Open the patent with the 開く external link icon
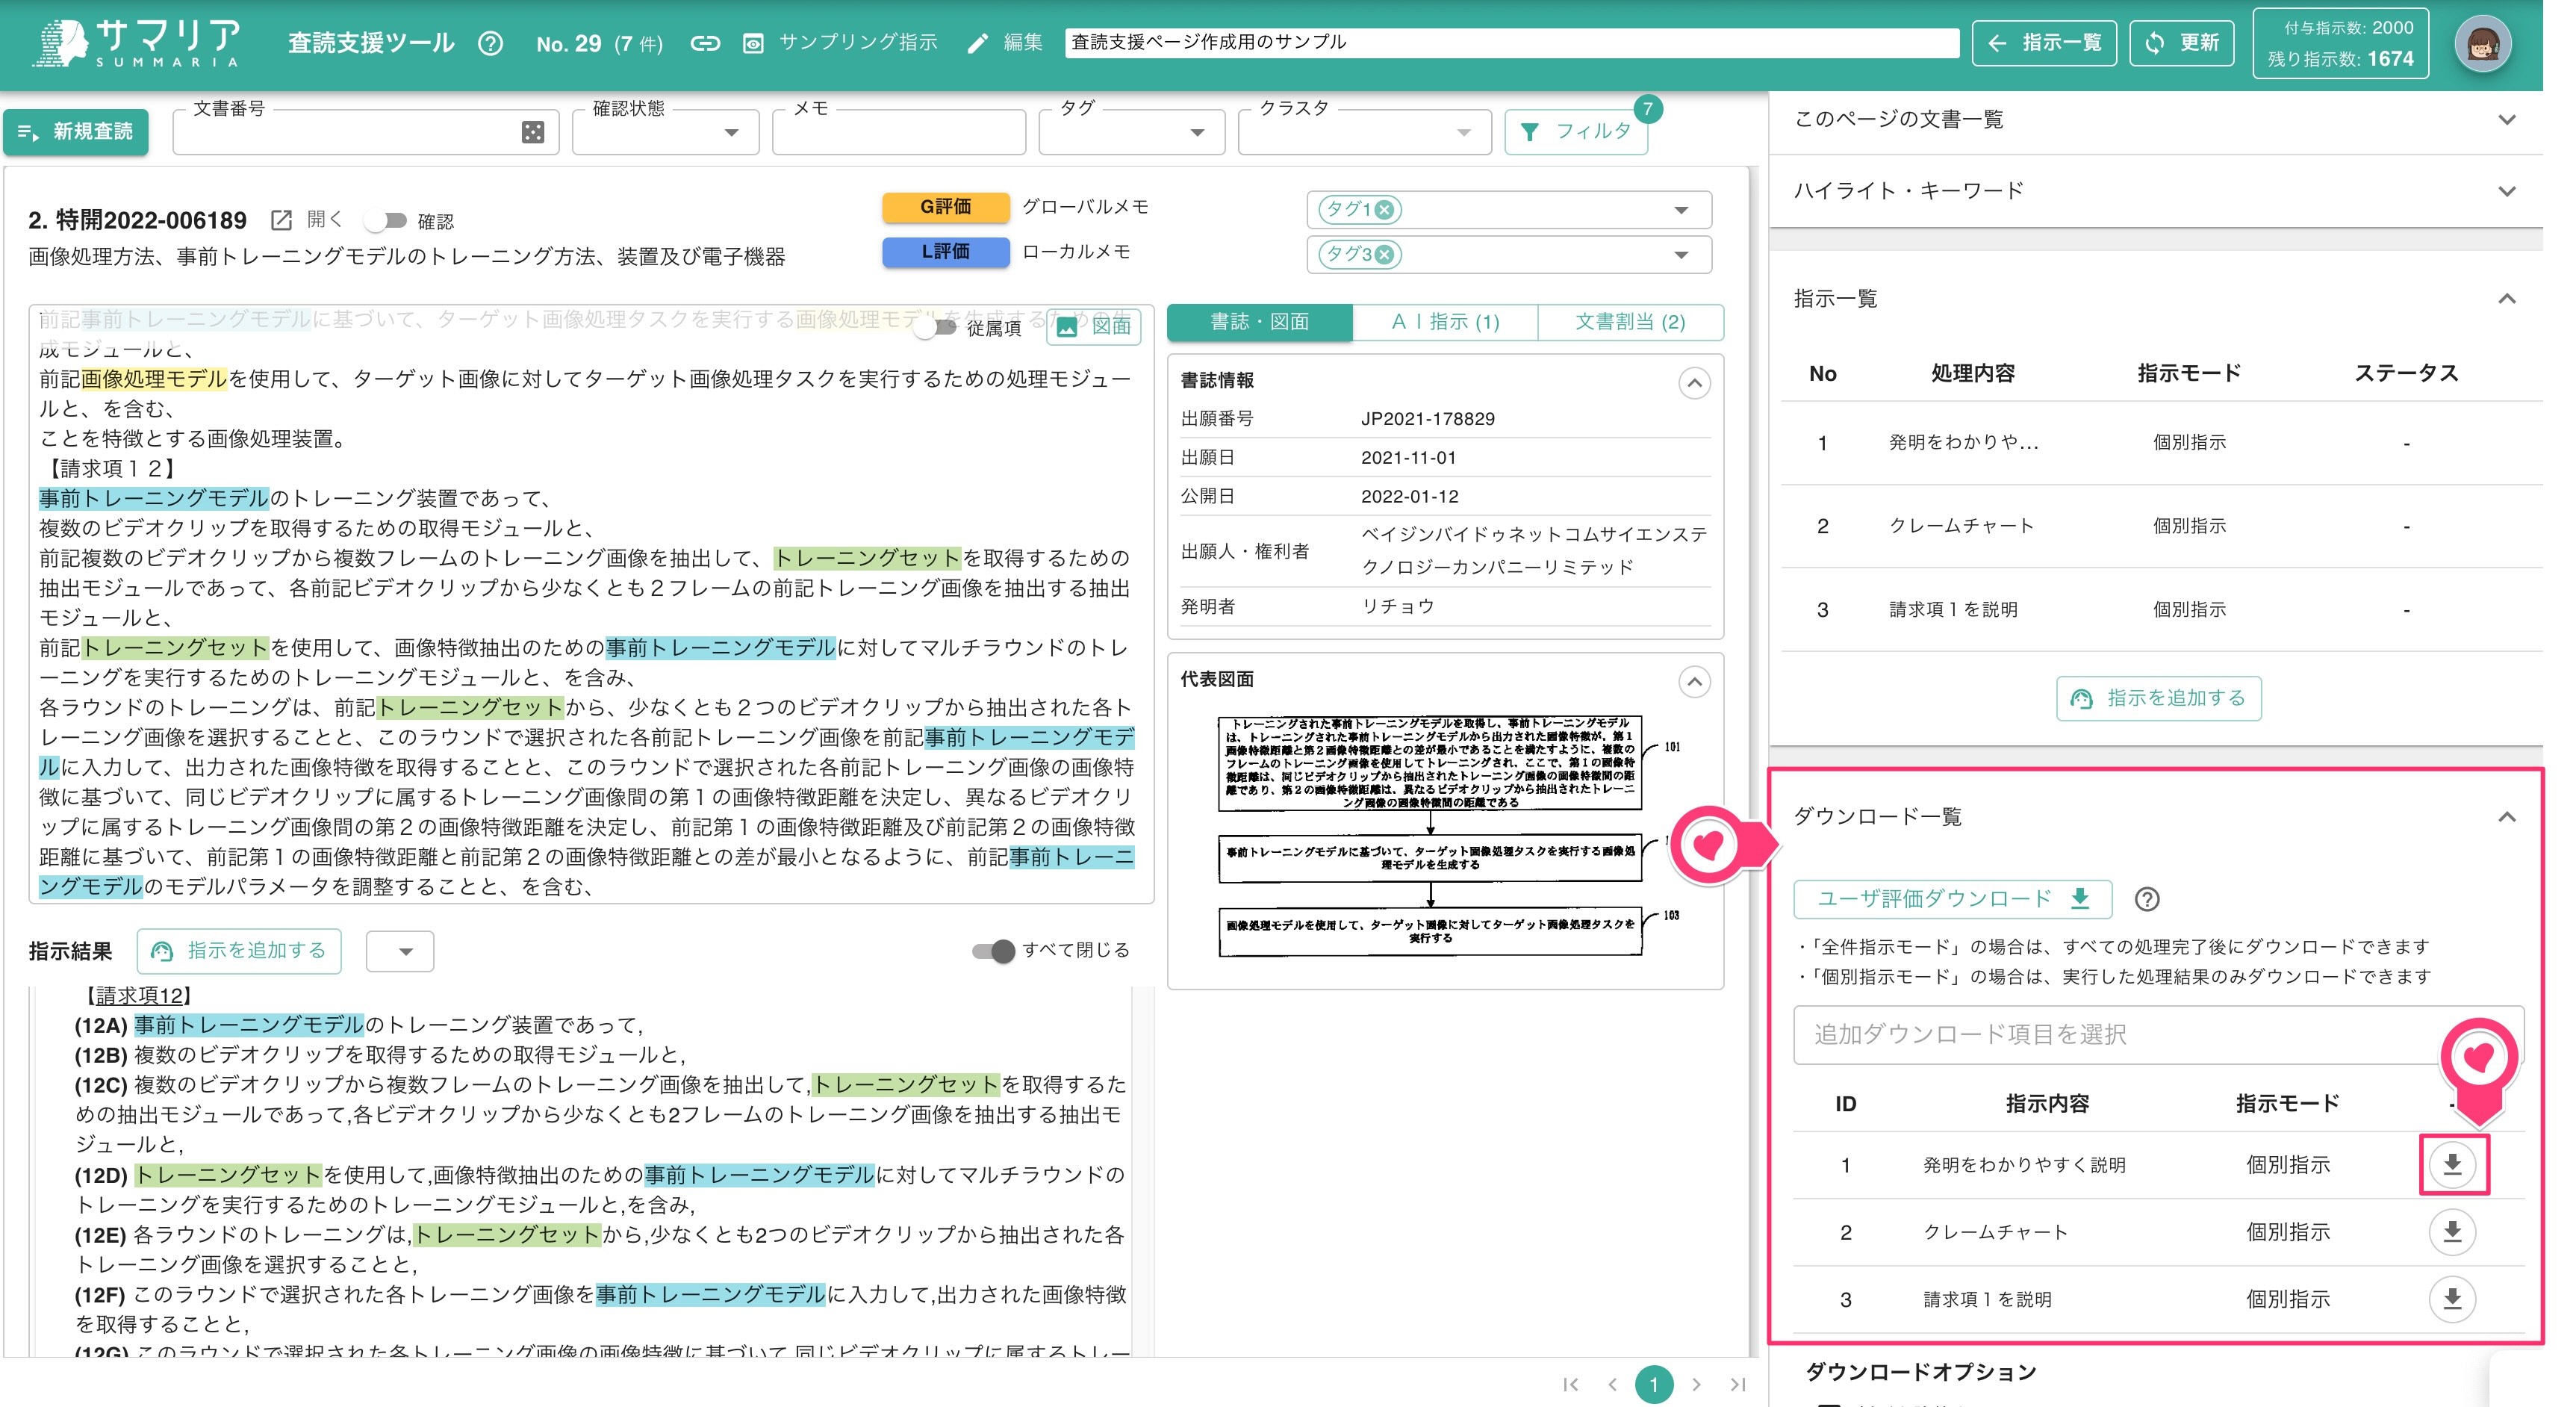This screenshot has height=1407, width=2576. point(281,220)
